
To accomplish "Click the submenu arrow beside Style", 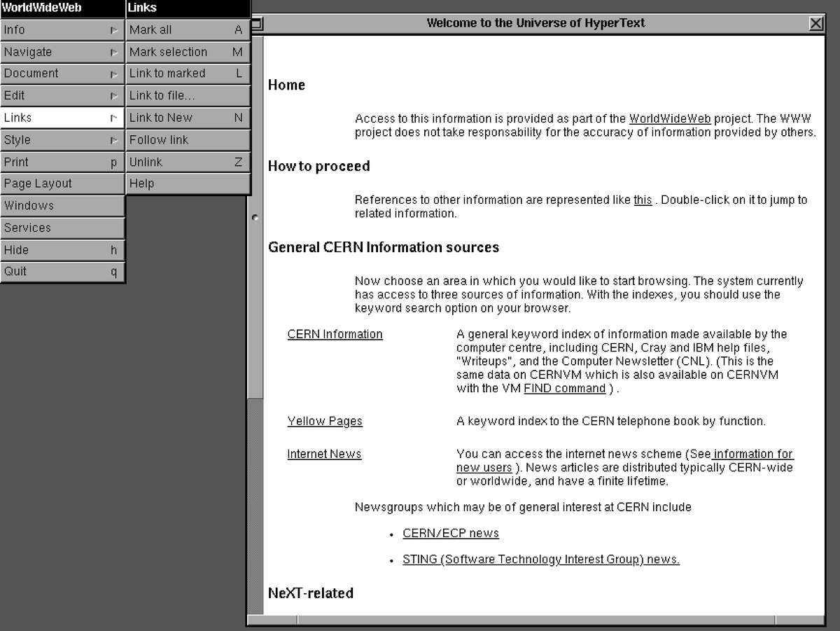I will (x=113, y=140).
